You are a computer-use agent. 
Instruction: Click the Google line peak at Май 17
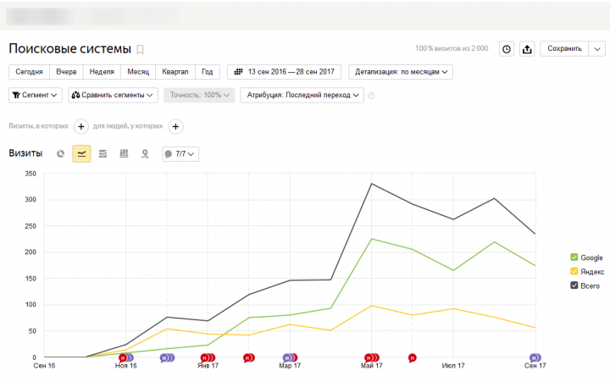coord(372,239)
